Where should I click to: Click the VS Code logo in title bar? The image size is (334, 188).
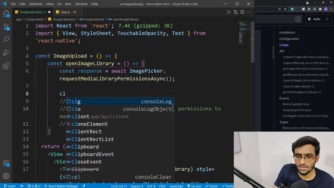point(5,4)
